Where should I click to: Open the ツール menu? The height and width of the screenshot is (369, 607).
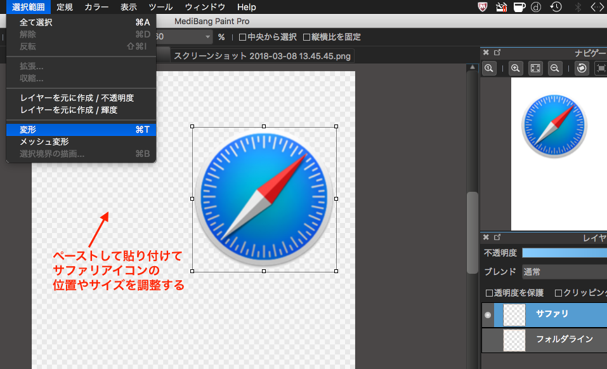tap(160, 7)
